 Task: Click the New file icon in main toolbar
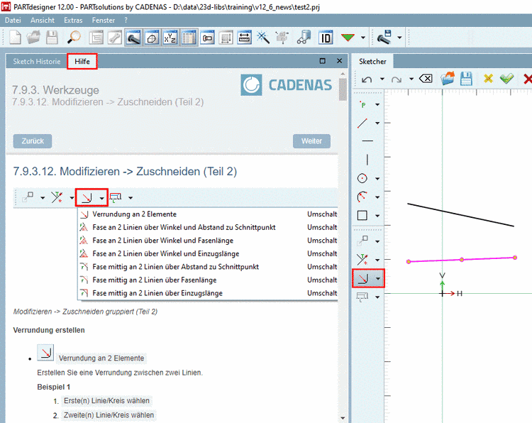click(16, 38)
